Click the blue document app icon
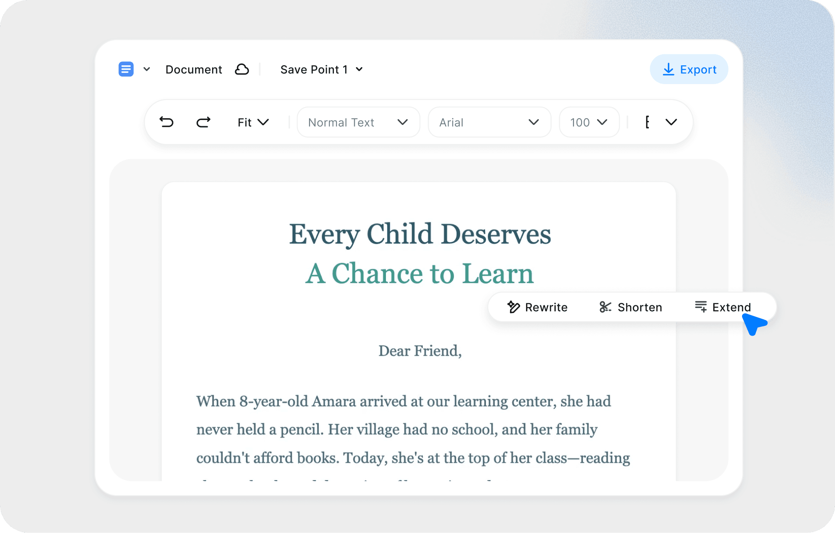 click(x=126, y=69)
